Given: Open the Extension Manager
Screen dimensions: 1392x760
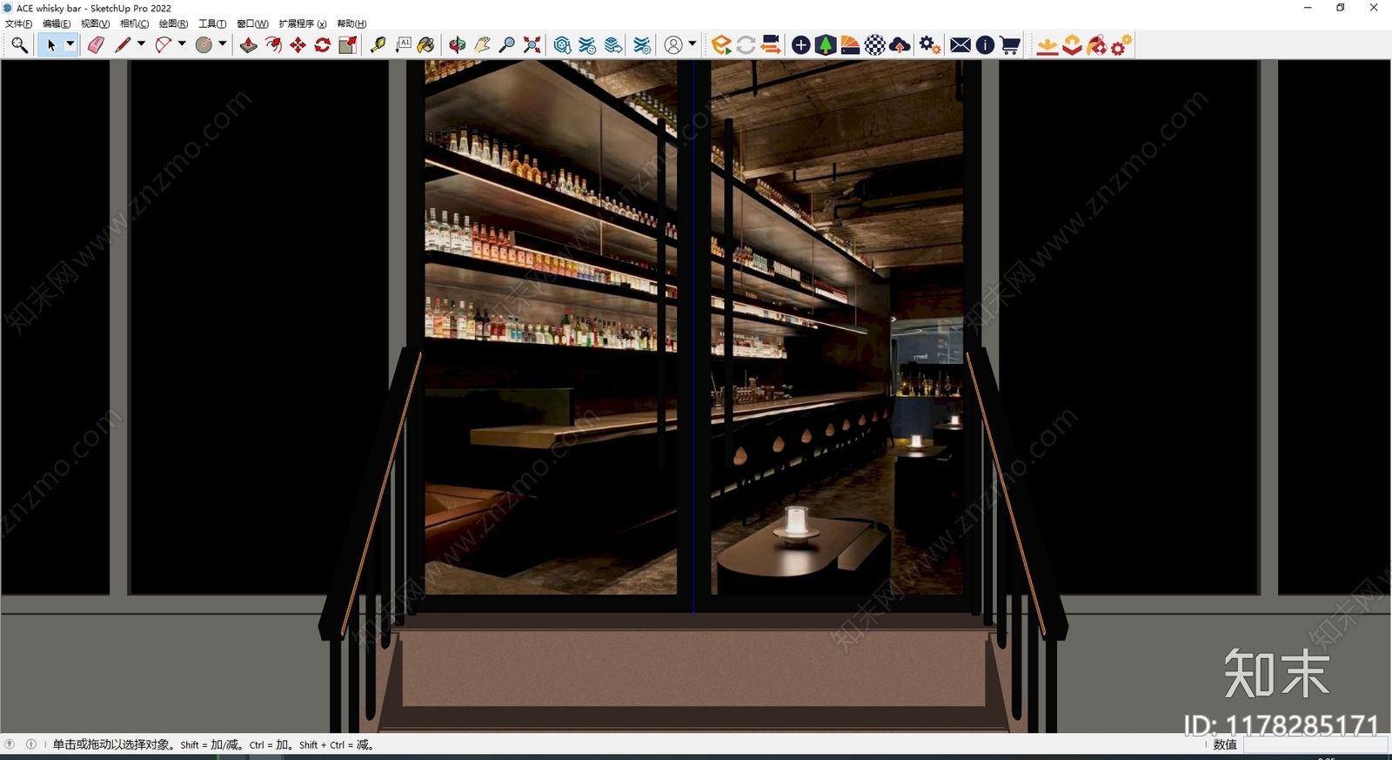Looking at the screenshot, I should pyautogui.click(x=642, y=45).
